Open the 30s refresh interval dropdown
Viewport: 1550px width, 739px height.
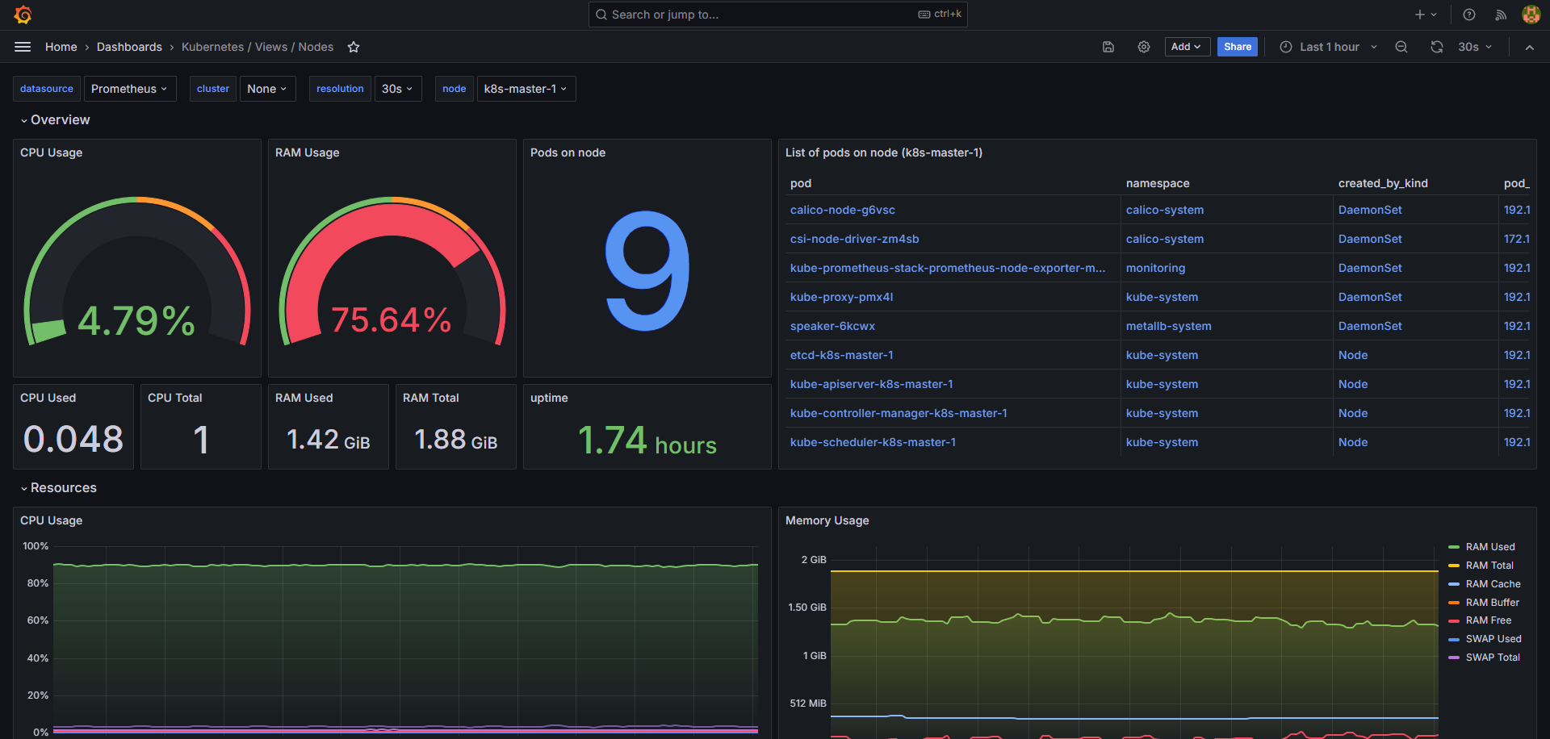[x=1475, y=47]
